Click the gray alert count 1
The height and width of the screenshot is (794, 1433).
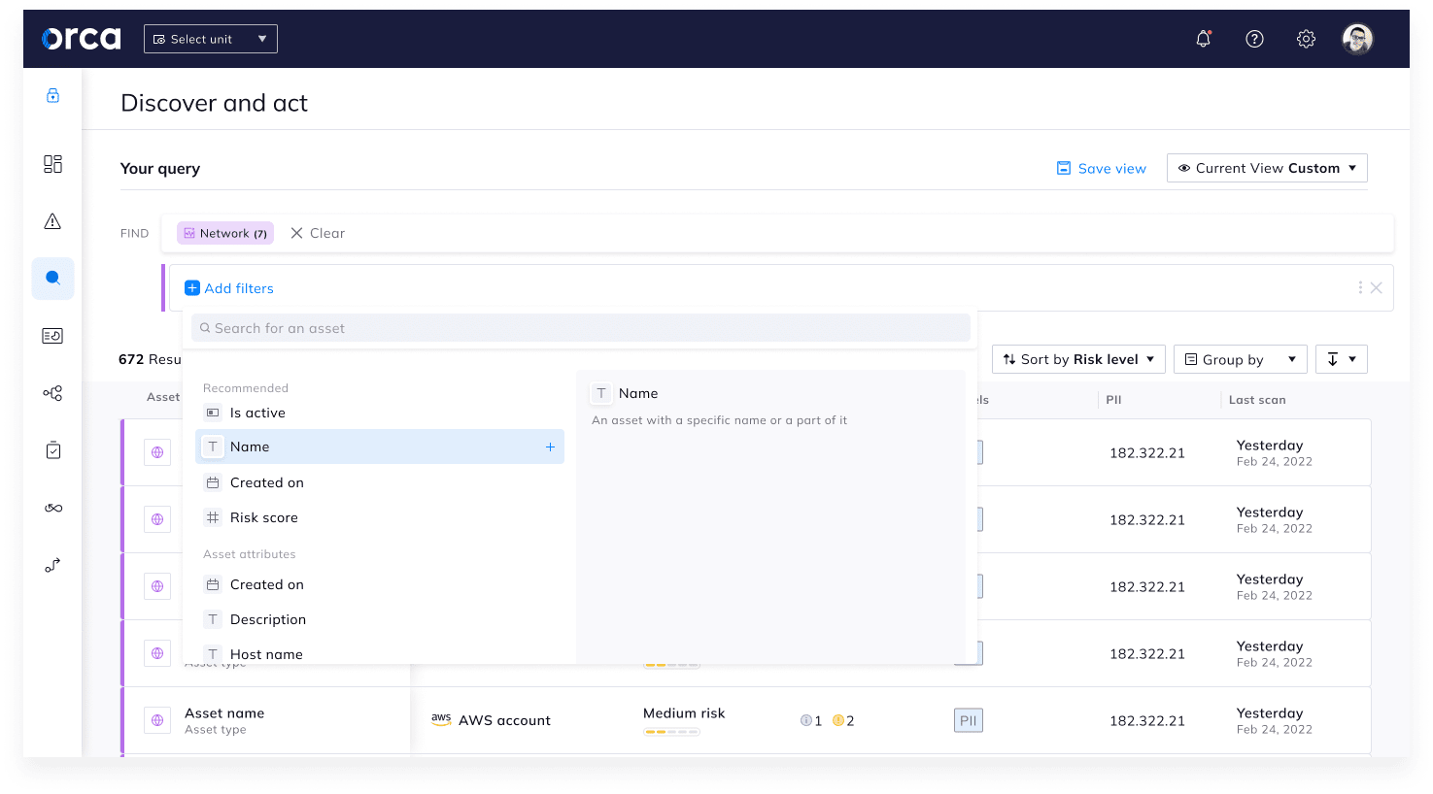pyautogui.click(x=811, y=720)
